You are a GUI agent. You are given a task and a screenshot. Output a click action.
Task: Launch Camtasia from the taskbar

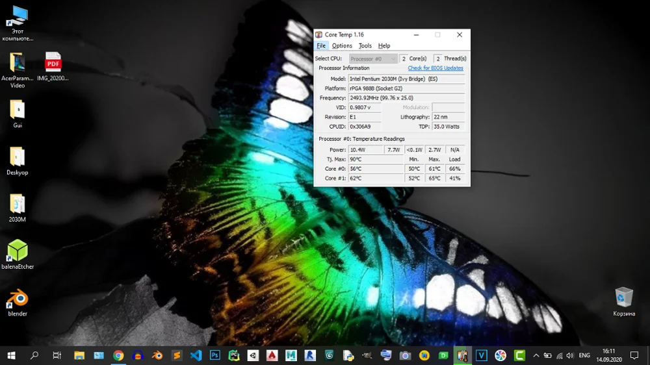click(x=519, y=355)
